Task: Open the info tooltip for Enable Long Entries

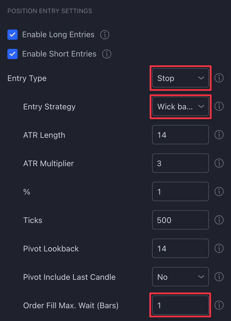Action: (104, 35)
